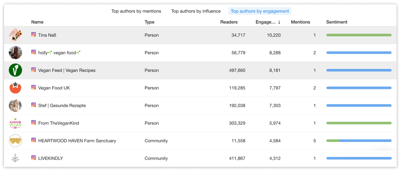401x172 pixels.
Task: Open author Vegan Food UK
Action: coord(54,88)
